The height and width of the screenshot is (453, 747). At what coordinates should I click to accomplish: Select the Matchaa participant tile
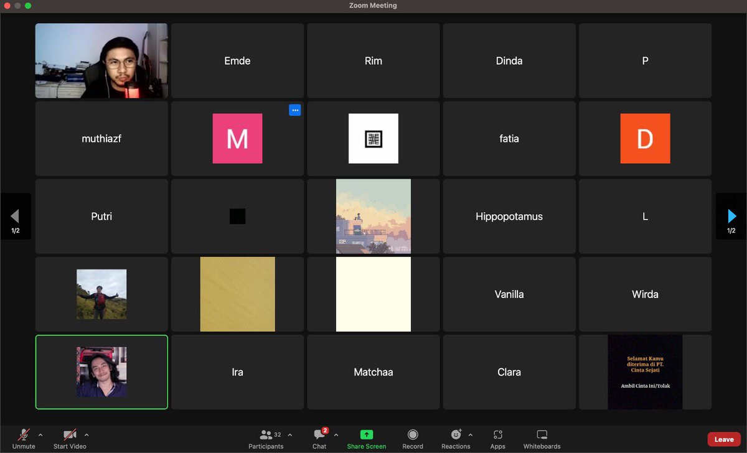[374, 372]
